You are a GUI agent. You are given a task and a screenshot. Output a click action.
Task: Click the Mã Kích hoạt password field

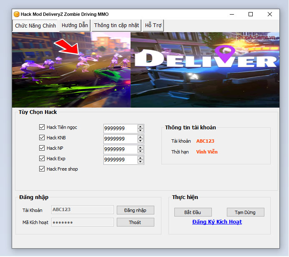point(83,222)
